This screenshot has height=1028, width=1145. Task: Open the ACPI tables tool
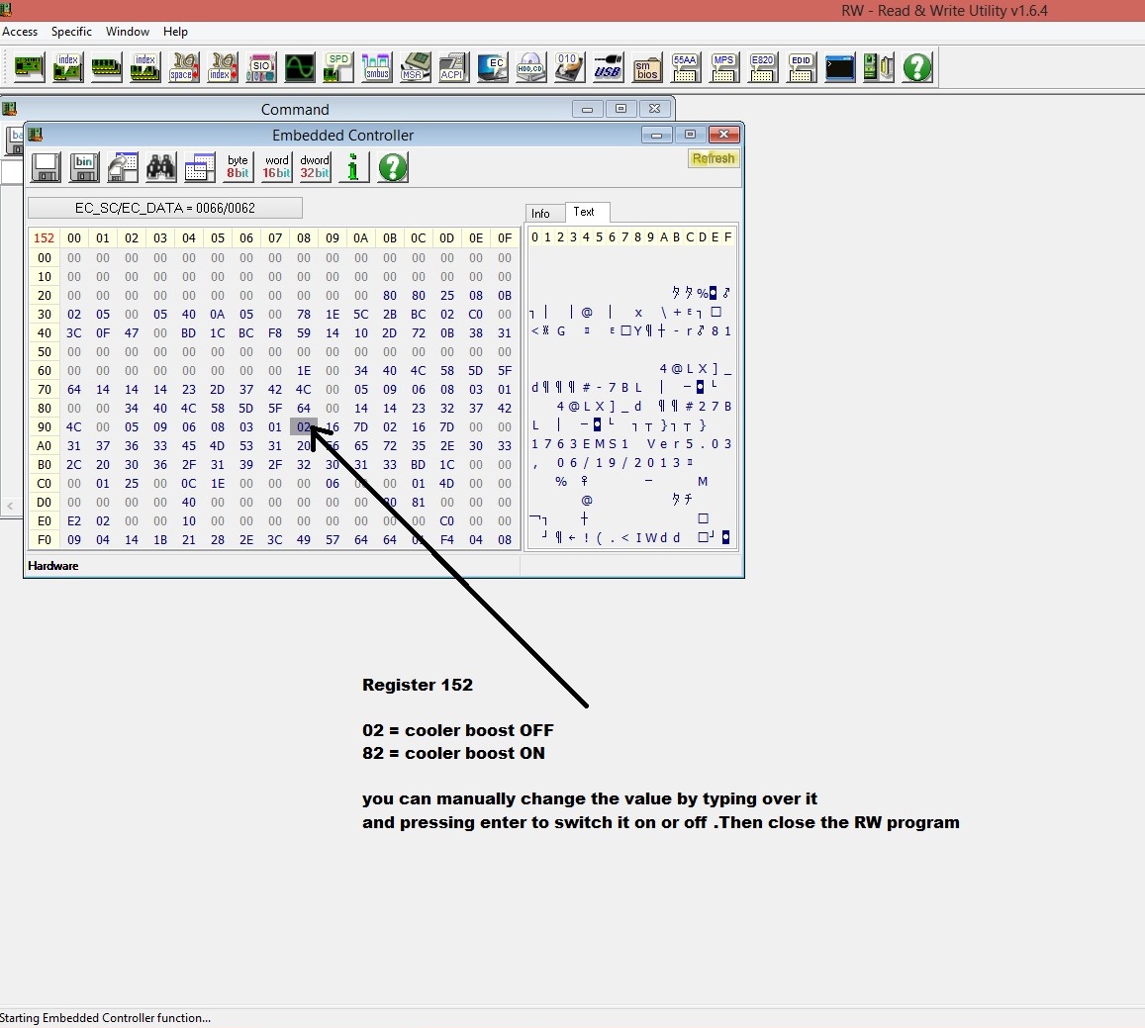[x=453, y=67]
